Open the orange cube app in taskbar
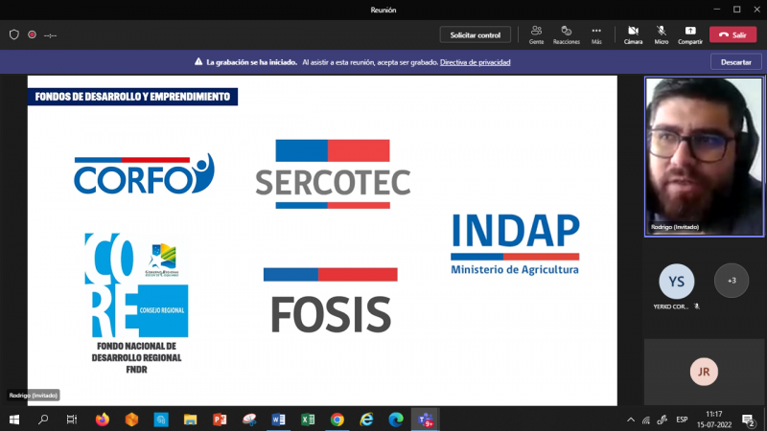Image resolution: width=767 pixels, height=431 pixels. [131, 420]
